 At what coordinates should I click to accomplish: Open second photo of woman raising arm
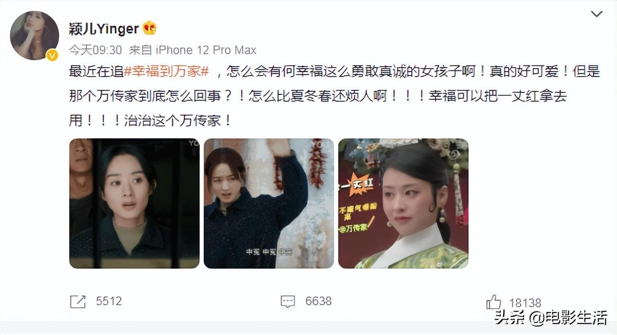[269, 204]
